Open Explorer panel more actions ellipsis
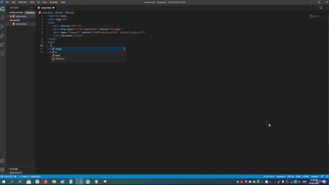329x185 pixels. click(x=31, y=8)
